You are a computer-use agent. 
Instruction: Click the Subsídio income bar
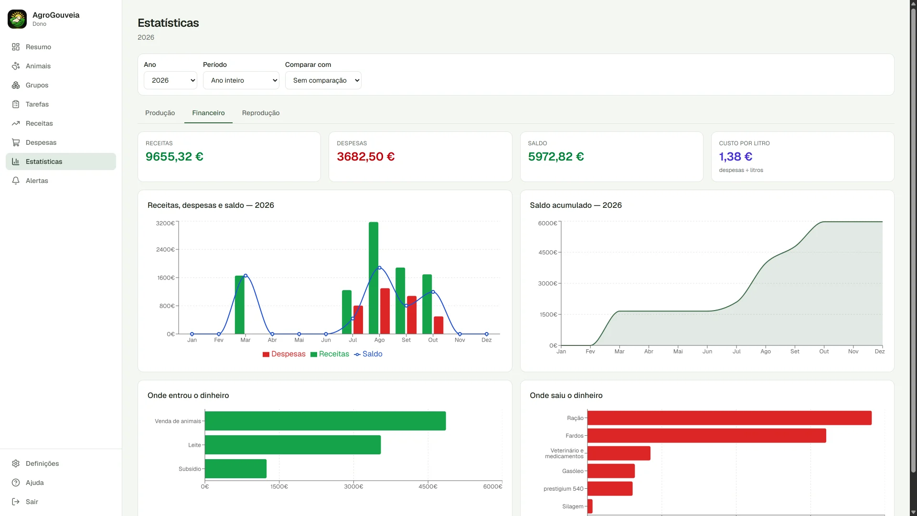point(235,469)
